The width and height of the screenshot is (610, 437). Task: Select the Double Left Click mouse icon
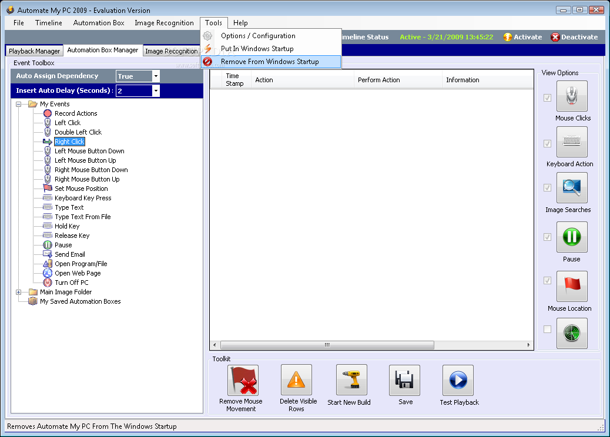tap(48, 132)
